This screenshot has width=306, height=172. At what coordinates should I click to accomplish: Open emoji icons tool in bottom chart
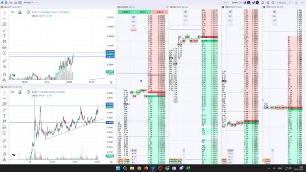pyautogui.click(x=4, y=133)
